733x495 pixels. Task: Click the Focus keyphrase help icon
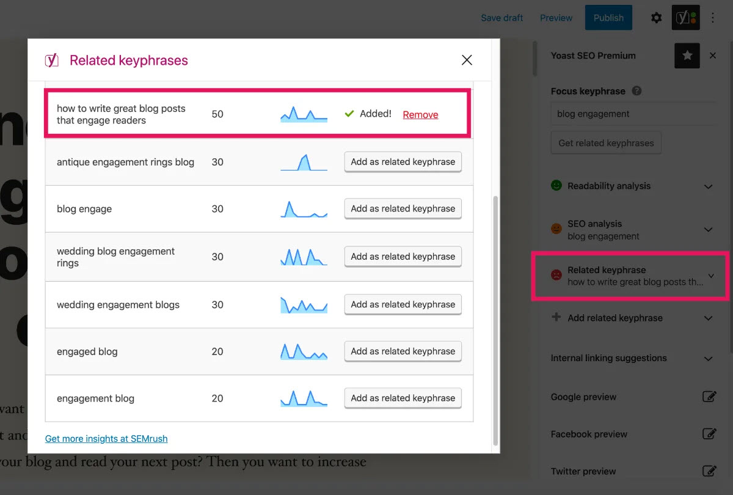(636, 91)
